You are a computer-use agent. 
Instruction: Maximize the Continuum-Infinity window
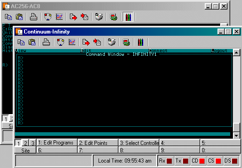click(228, 32)
